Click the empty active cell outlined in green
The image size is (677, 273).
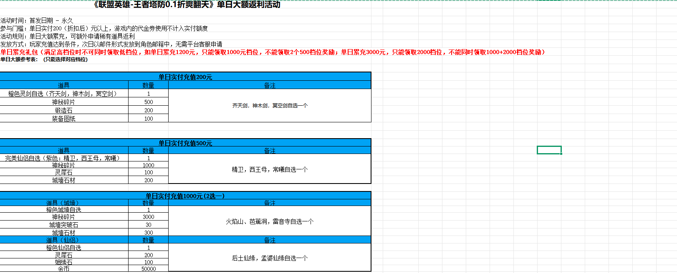[549, 150]
